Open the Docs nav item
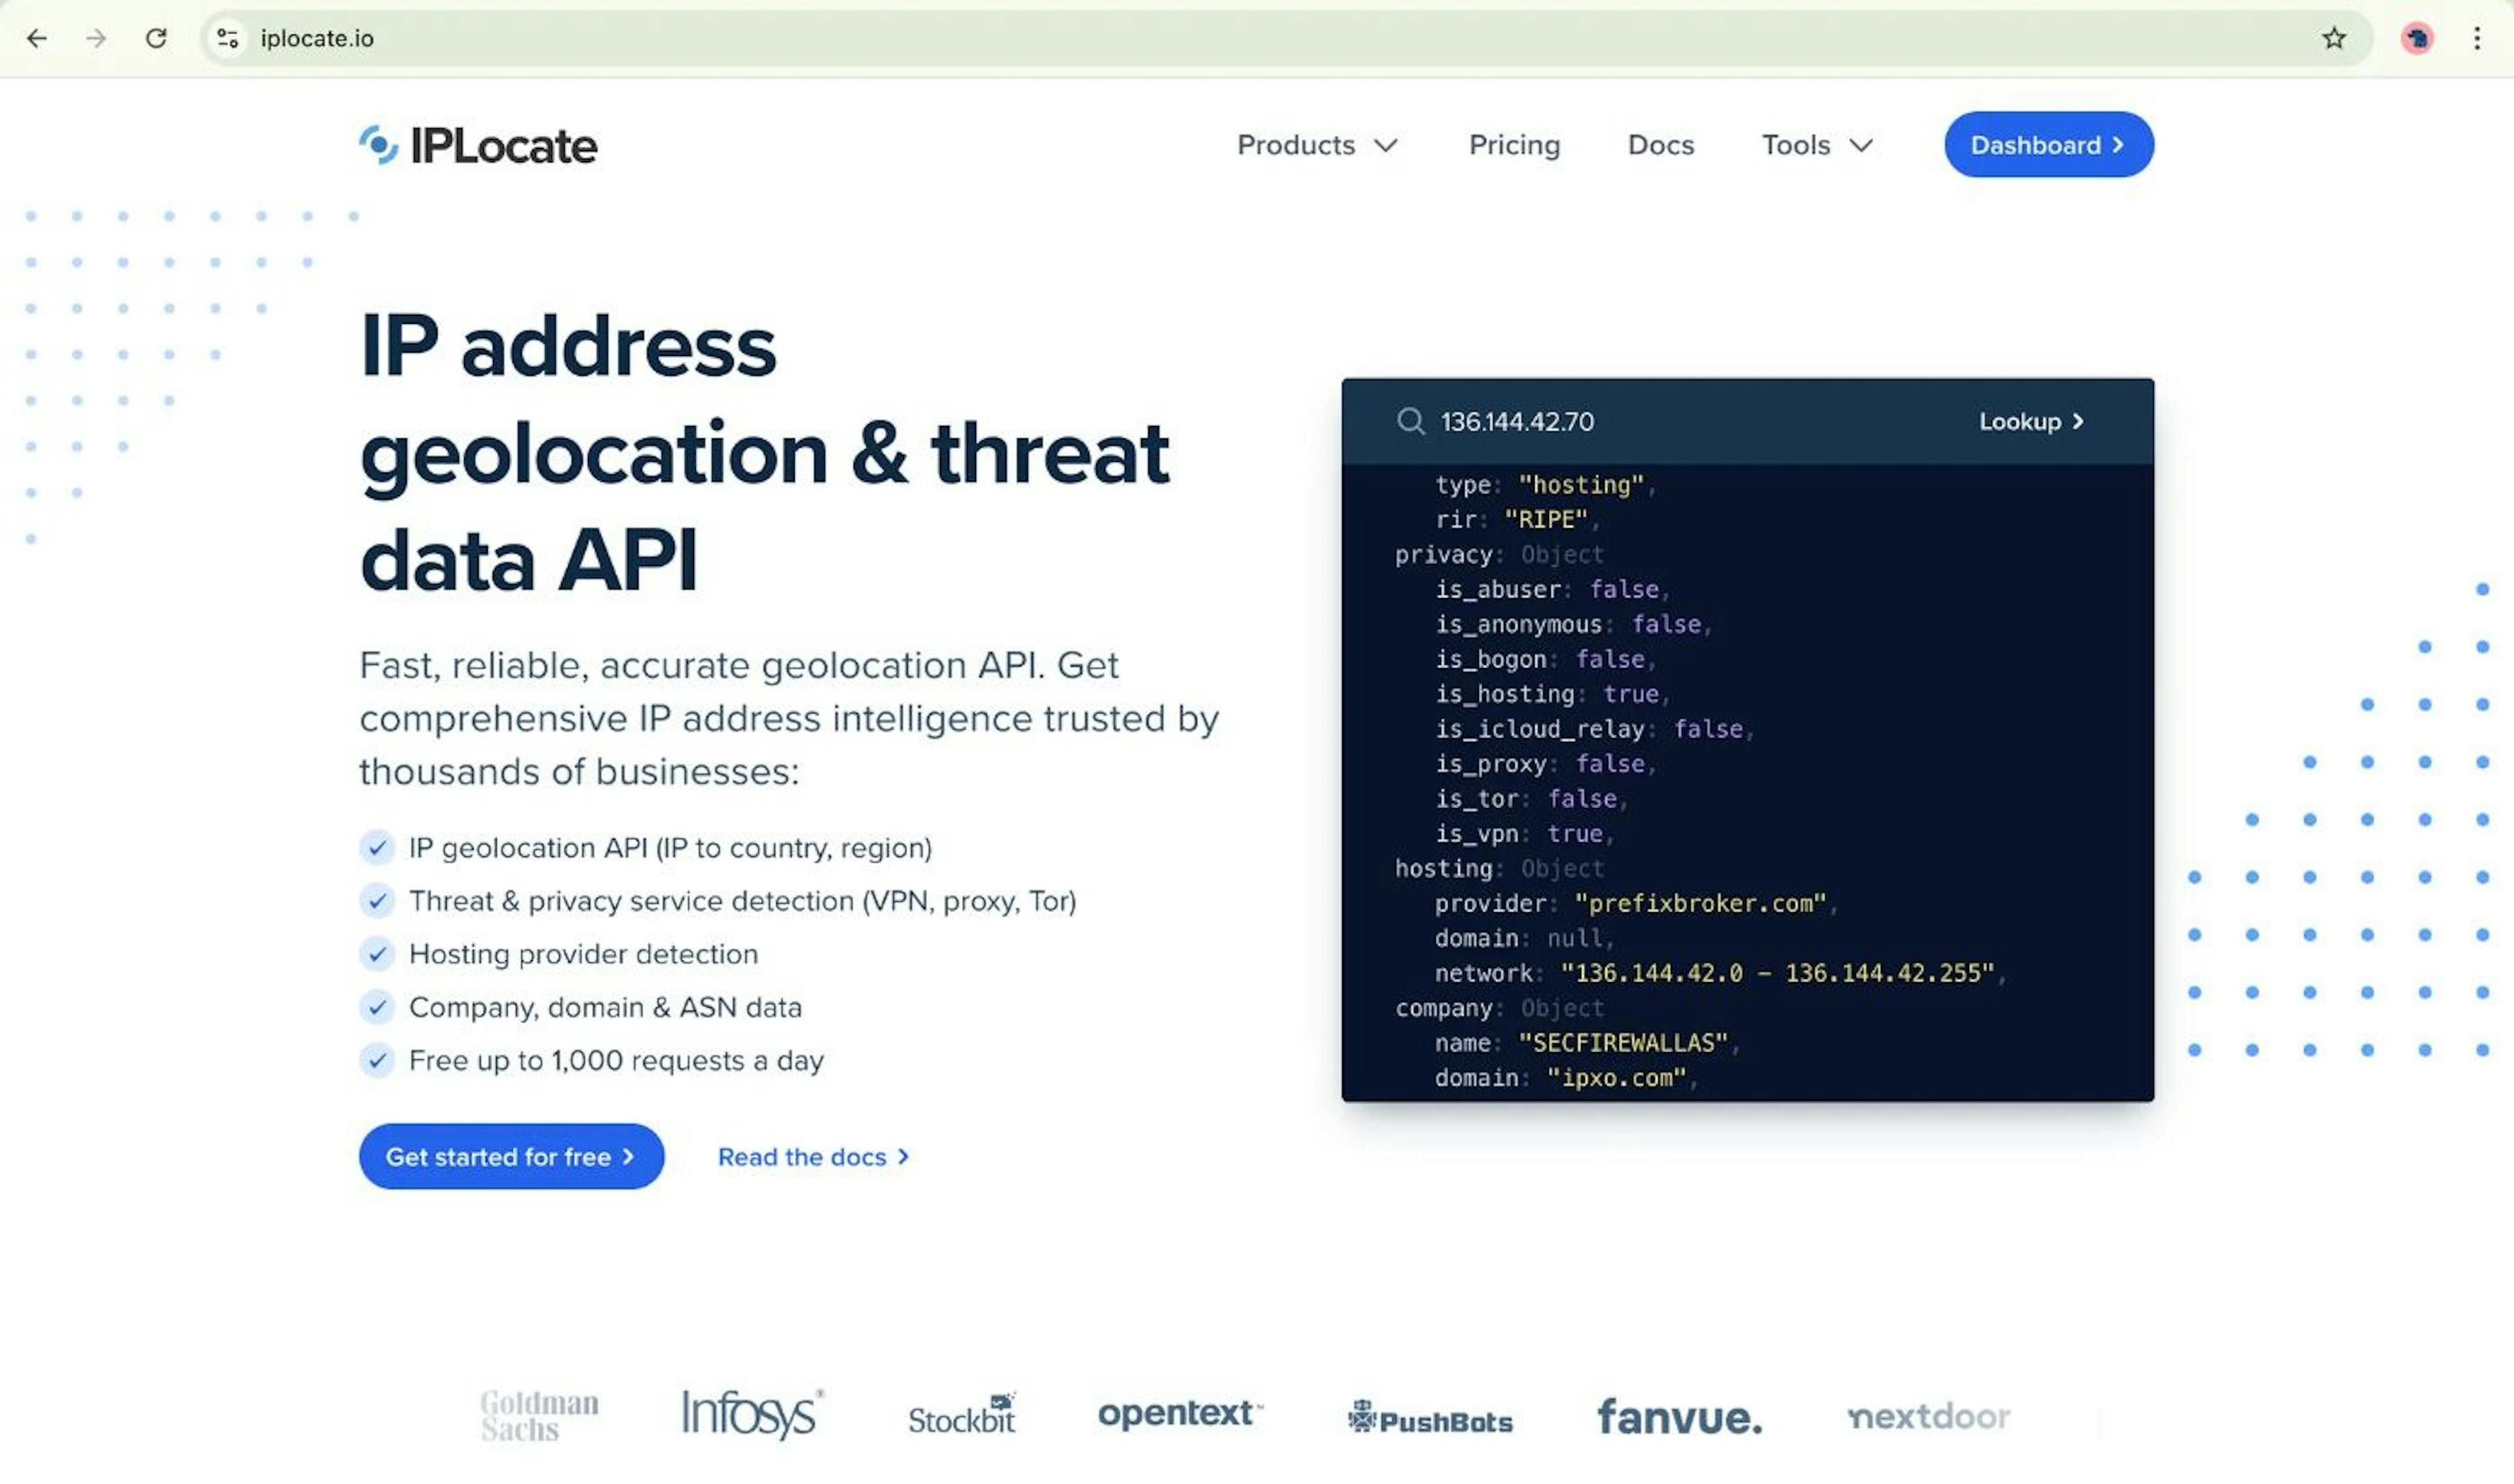 (1661, 145)
